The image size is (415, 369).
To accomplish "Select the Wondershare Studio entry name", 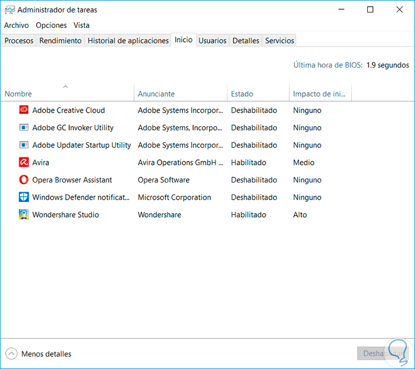I will pos(65,215).
